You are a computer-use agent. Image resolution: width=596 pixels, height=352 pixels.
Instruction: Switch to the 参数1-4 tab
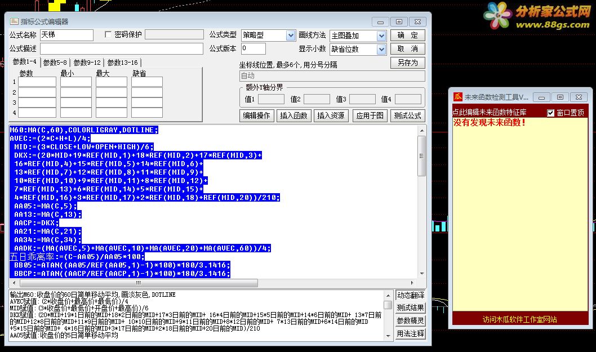coord(24,61)
